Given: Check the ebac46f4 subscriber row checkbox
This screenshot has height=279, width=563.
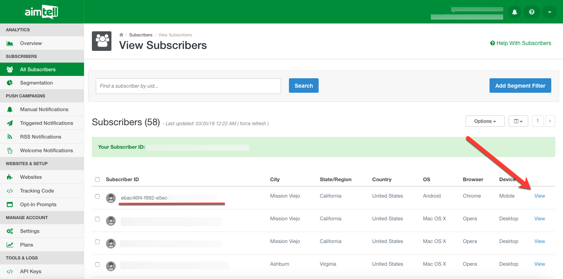Looking at the screenshot, I should (x=97, y=196).
